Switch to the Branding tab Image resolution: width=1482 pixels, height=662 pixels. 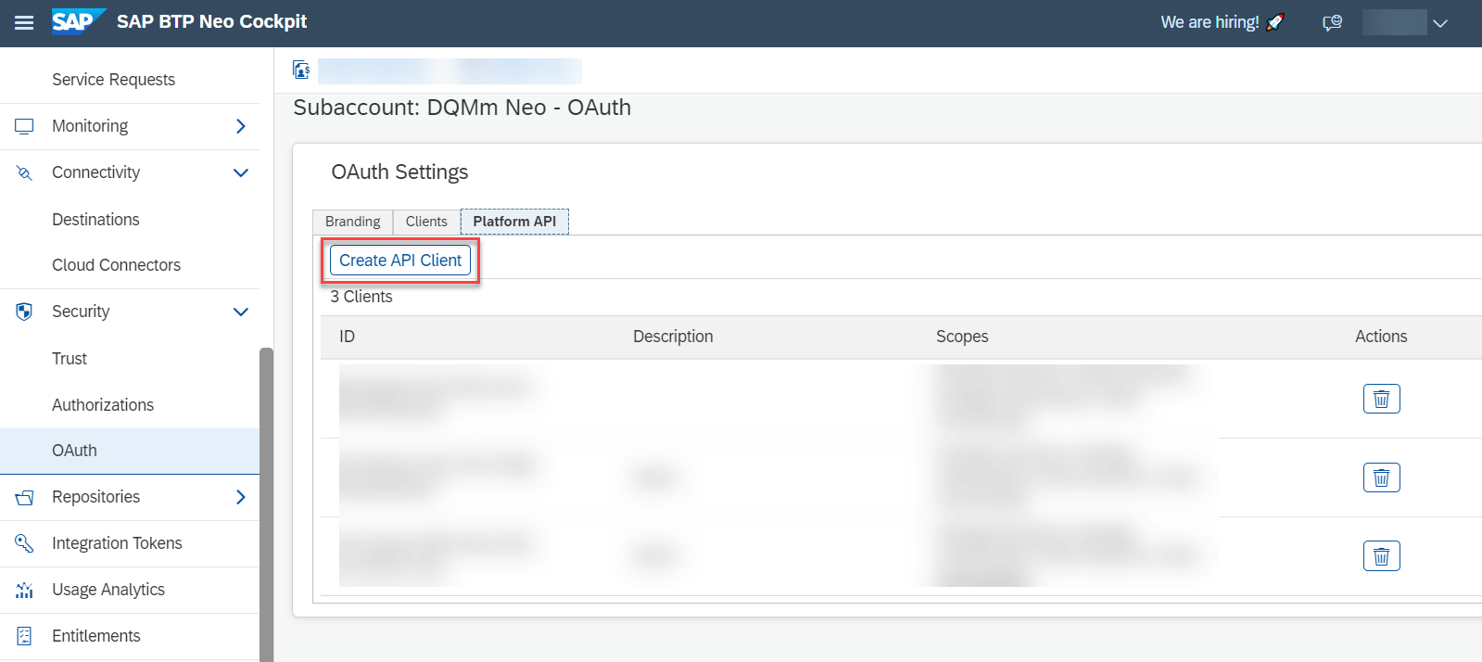[x=352, y=222]
